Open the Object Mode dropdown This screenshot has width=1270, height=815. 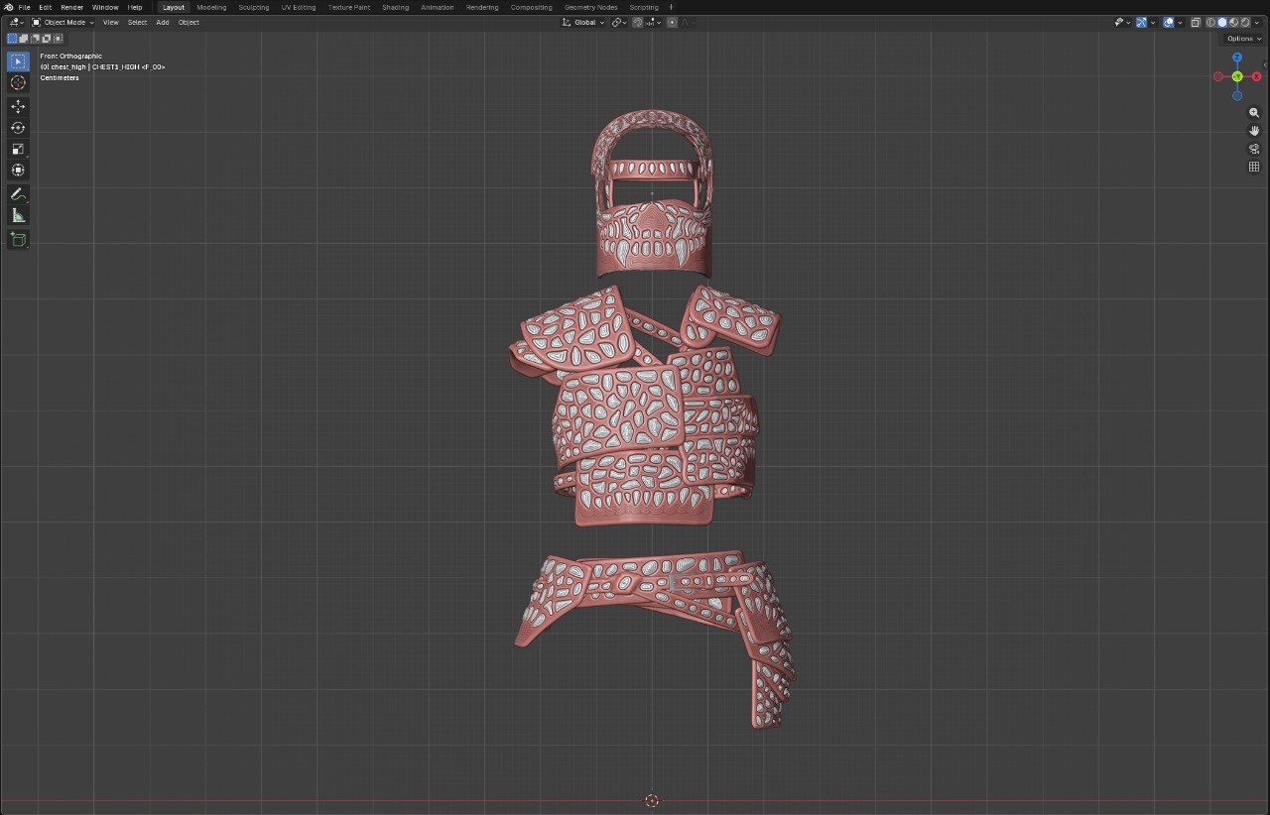click(63, 22)
